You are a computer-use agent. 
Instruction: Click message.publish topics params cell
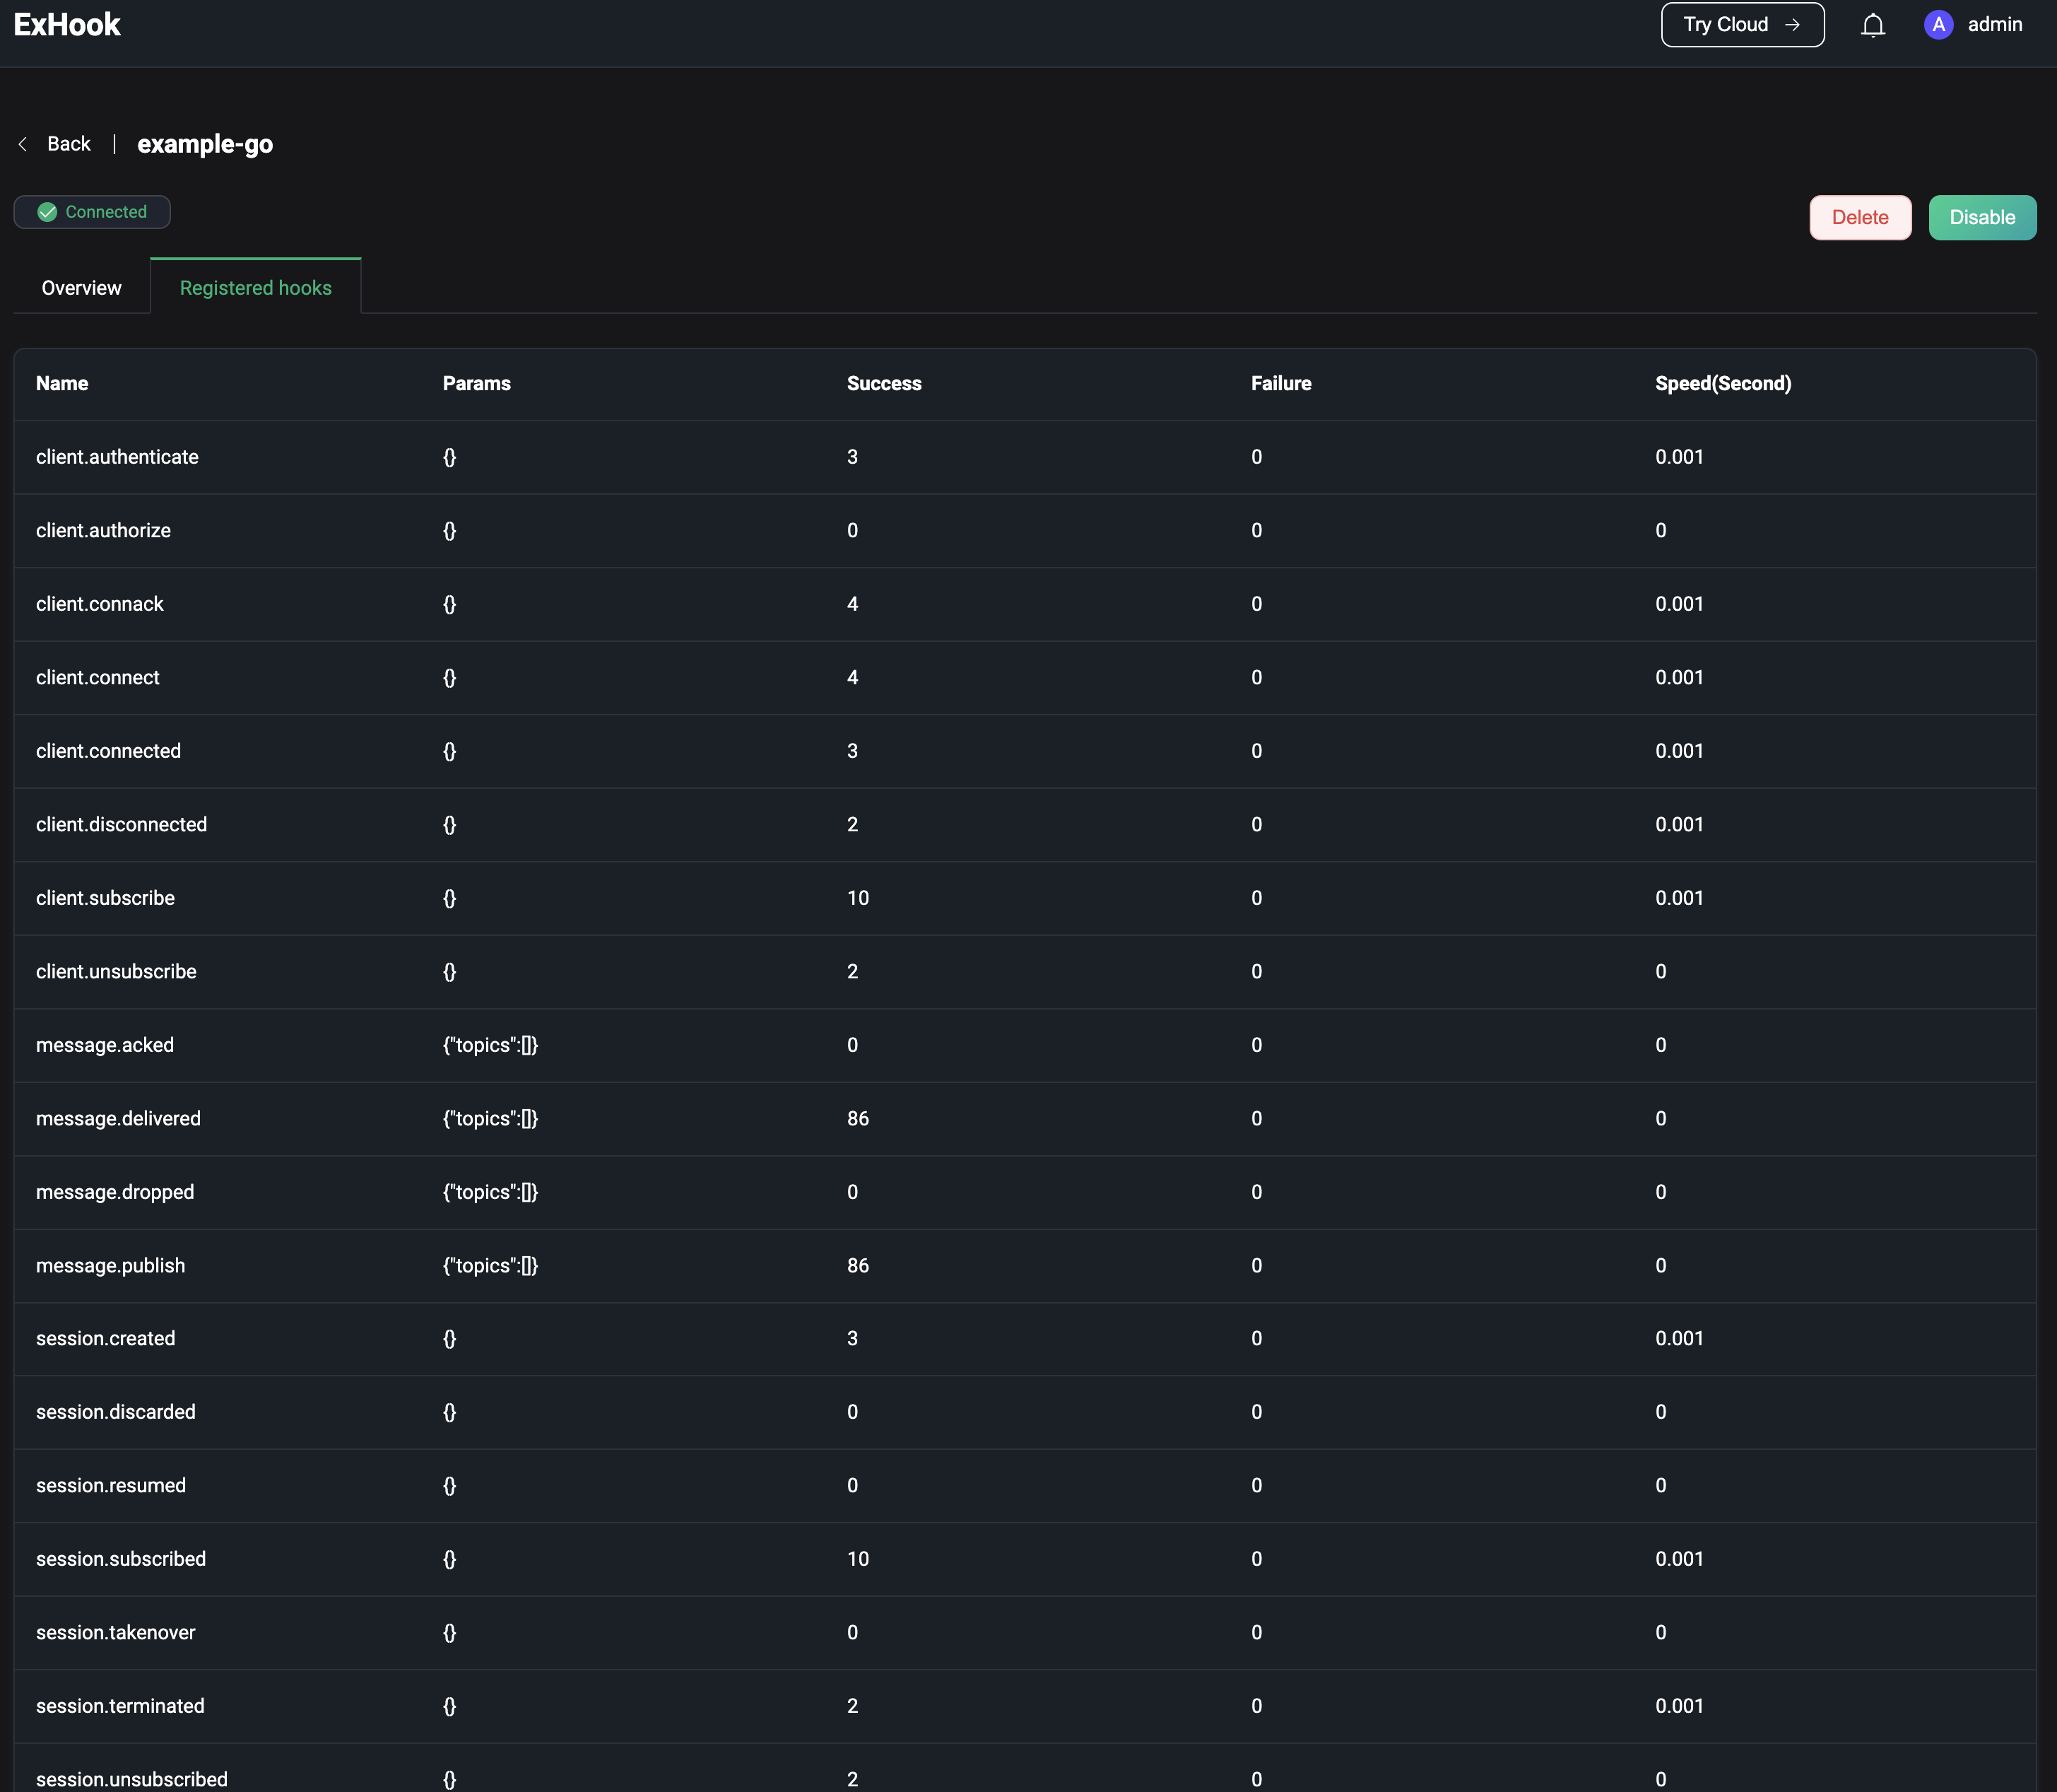click(490, 1265)
